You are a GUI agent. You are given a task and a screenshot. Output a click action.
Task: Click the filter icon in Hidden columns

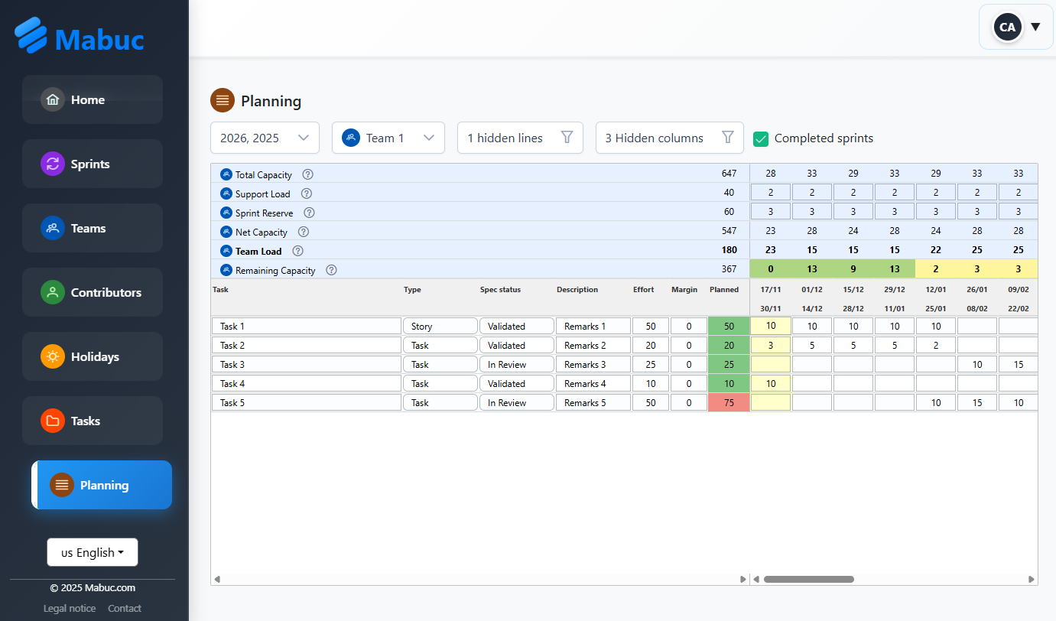coord(727,138)
